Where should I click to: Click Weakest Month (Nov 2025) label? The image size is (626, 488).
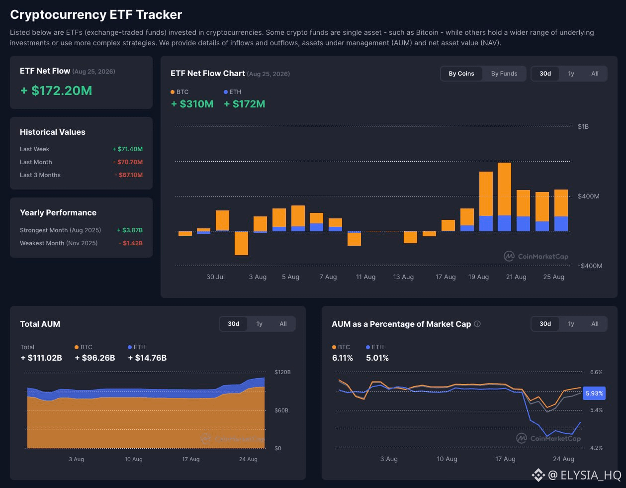[59, 243]
